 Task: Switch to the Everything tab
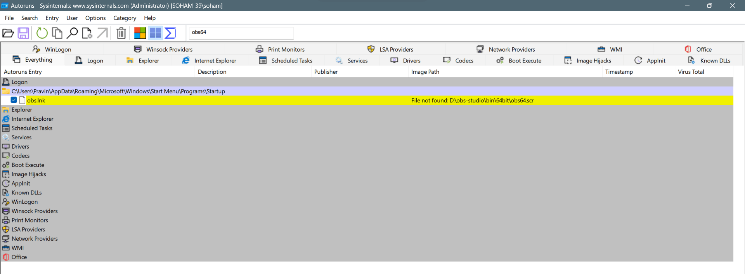33,60
